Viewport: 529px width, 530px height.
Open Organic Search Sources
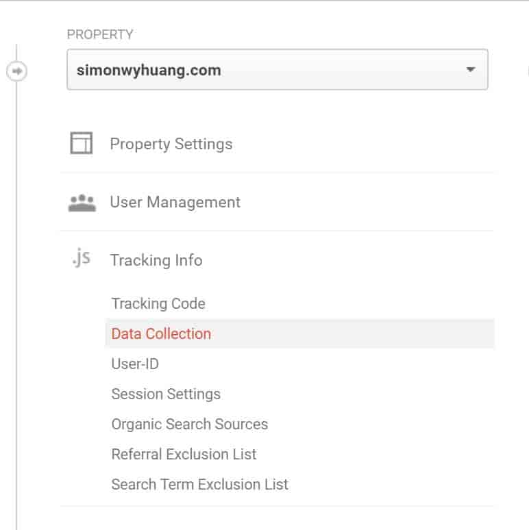pos(189,424)
